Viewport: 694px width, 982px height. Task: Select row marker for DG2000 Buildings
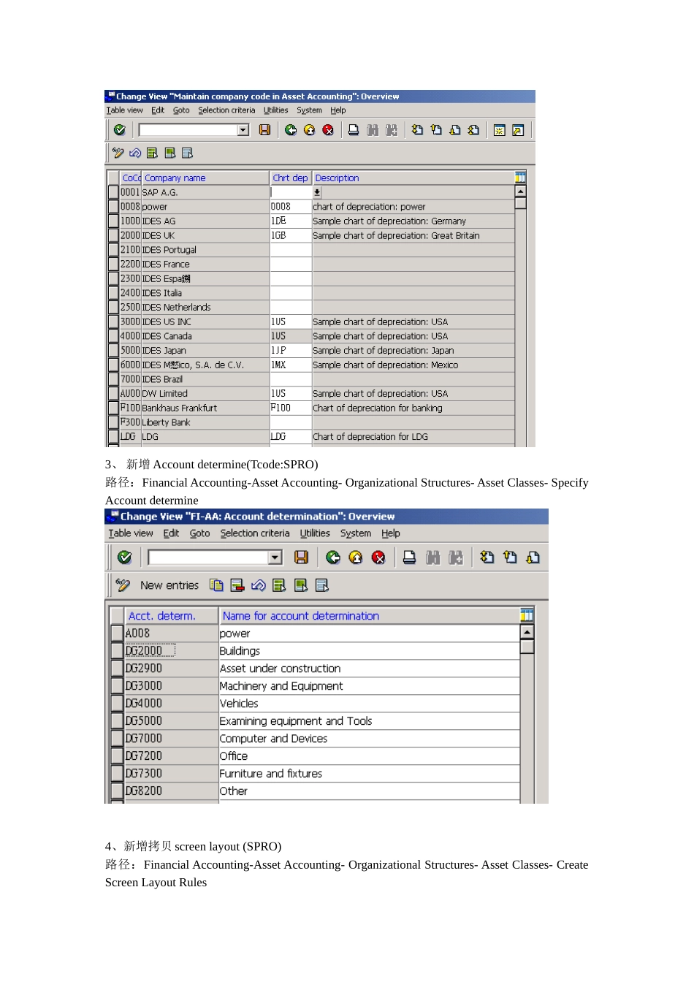(x=117, y=651)
